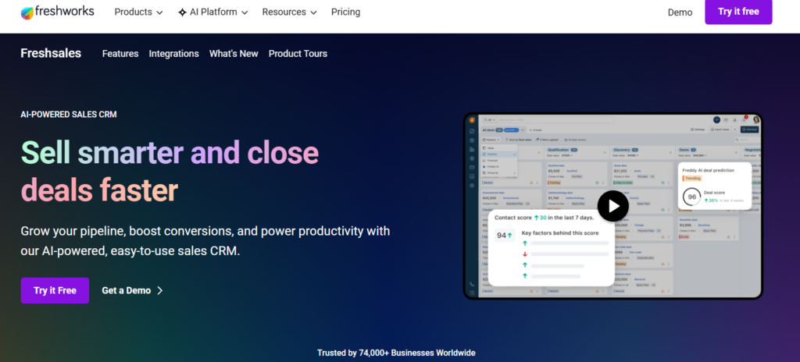Go to Product Tours
800x362 pixels.
(298, 54)
